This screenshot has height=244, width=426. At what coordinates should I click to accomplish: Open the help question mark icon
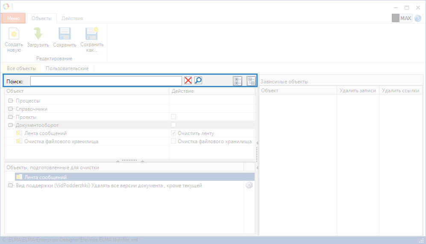click(x=418, y=18)
